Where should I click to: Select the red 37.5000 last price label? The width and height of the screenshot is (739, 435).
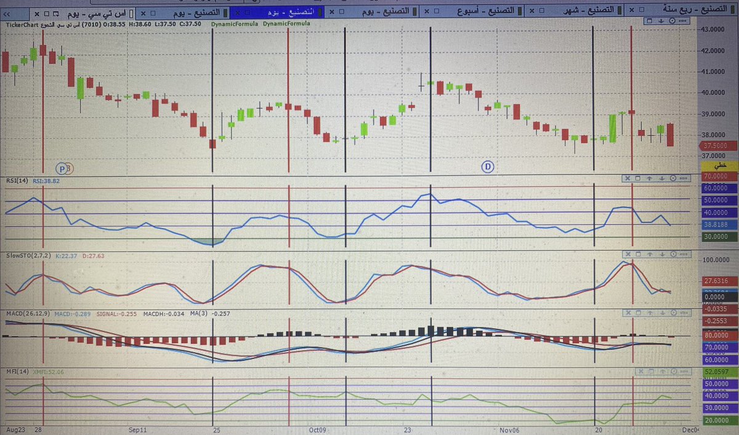click(719, 146)
